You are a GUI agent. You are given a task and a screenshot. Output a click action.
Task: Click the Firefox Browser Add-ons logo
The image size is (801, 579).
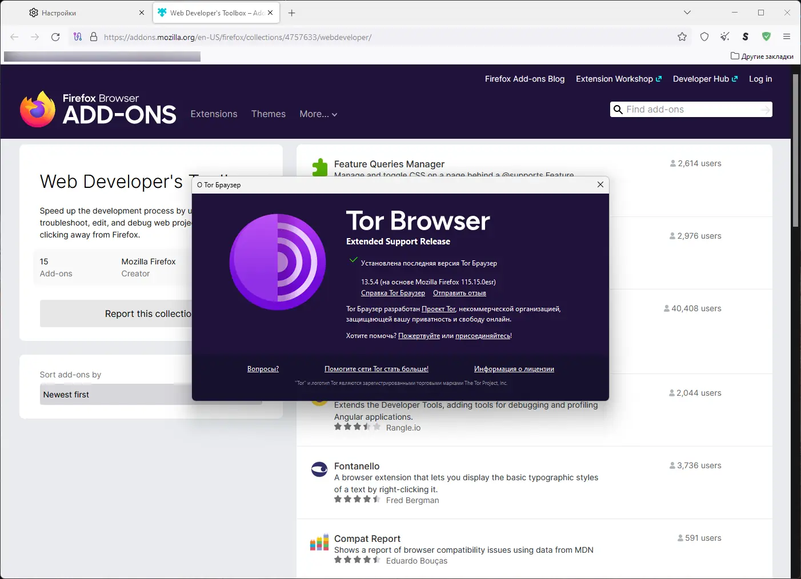98,109
